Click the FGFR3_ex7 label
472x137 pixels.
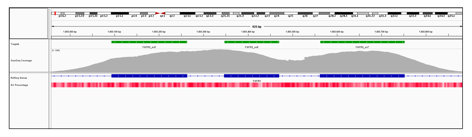362,47
